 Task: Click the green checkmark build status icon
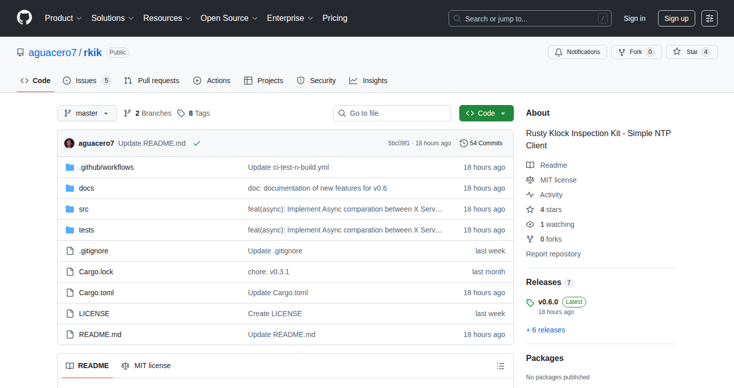click(x=197, y=143)
